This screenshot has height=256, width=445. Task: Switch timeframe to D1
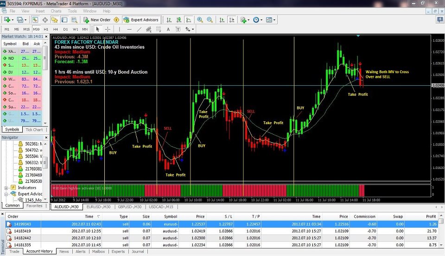[x=65, y=29]
